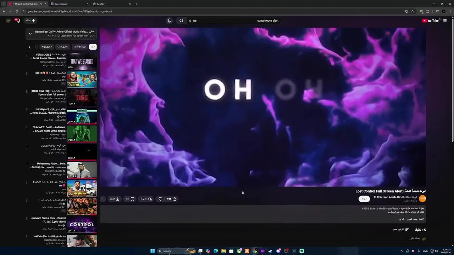
Task: Open 'Raise Your Flag' TIME thumbnail
Action: [82, 98]
